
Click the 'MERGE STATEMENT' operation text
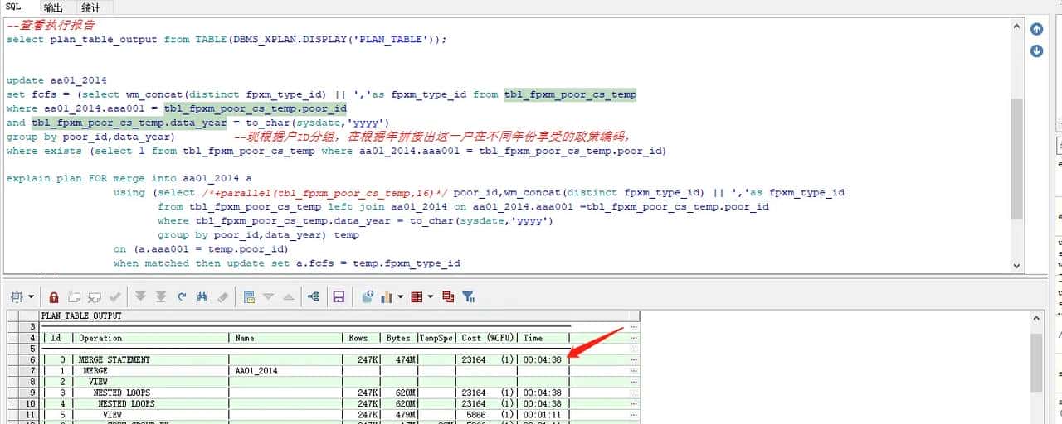(114, 360)
